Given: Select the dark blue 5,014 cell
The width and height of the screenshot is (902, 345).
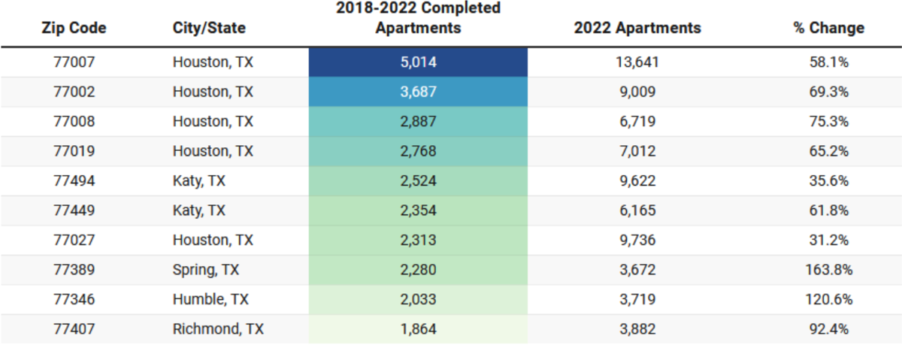Looking at the screenshot, I should click(418, 62).
